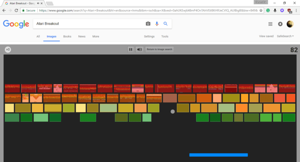
Task: Open search Settings menu
Action: tap(149, 36)
